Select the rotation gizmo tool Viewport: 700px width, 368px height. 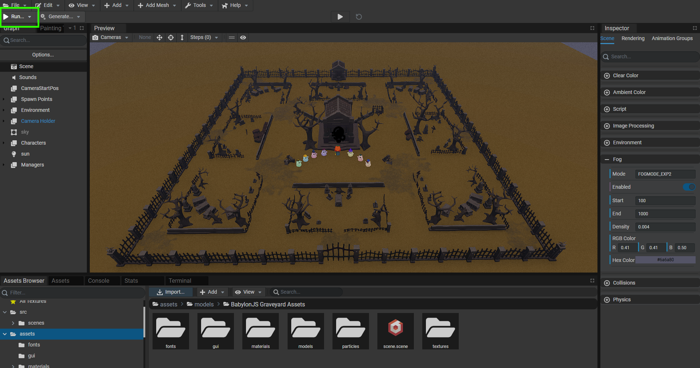pyautogui.click(x=171, y=38)
